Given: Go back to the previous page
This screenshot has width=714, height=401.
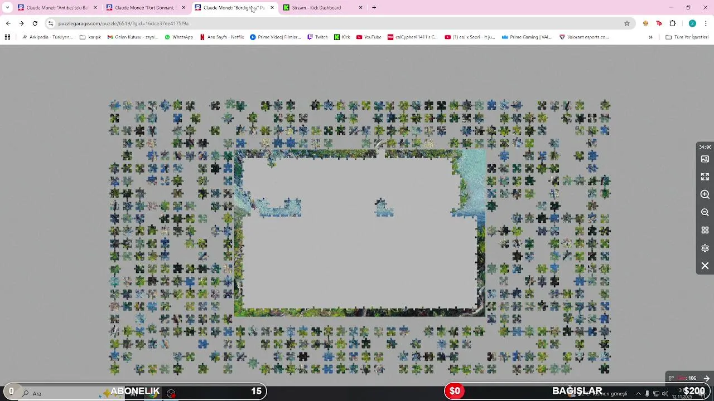Looking at the screenshot, I should [x=8, y=23].
